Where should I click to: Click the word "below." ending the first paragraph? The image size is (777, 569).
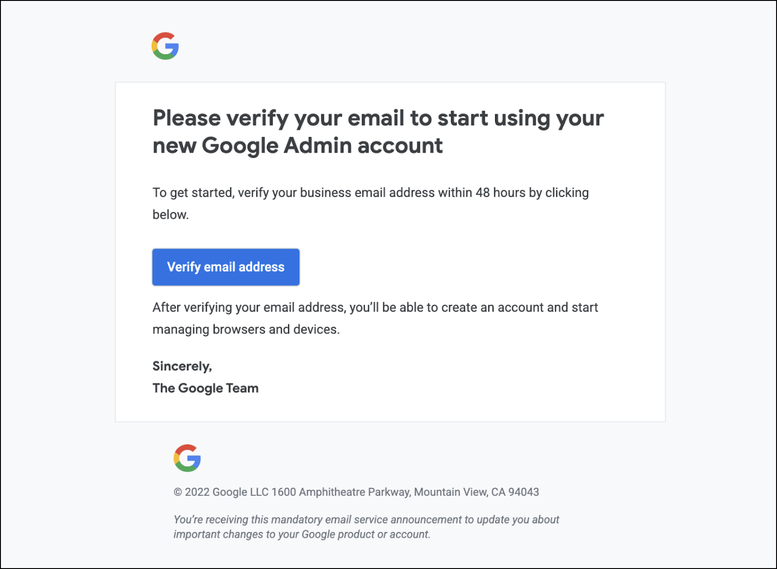click(x=170, y=214)
